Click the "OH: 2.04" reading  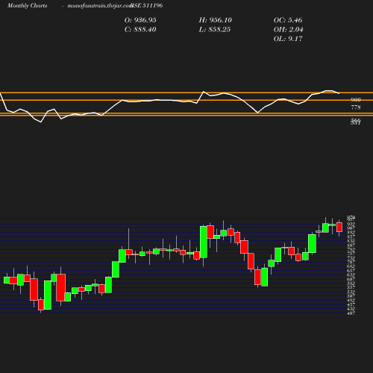coord(288,30)
